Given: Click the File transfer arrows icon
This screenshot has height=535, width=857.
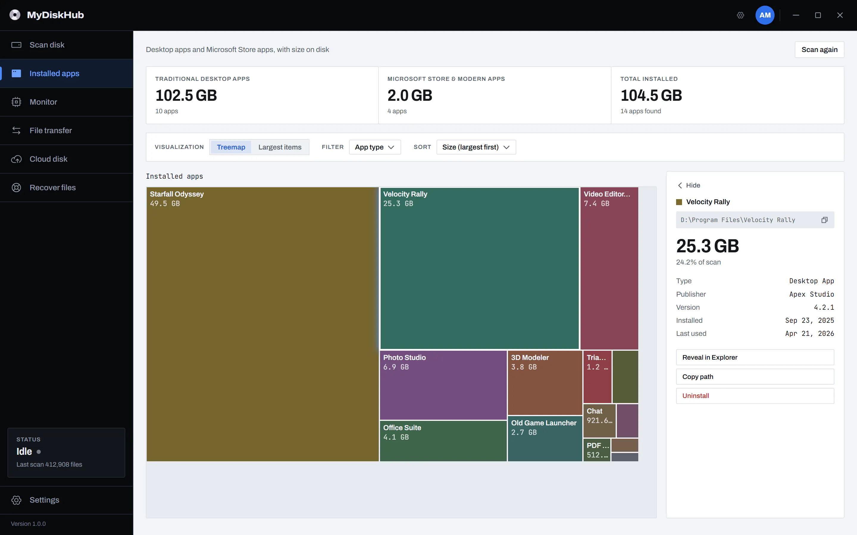Looking at the screenshot, I should click(16, 130).
